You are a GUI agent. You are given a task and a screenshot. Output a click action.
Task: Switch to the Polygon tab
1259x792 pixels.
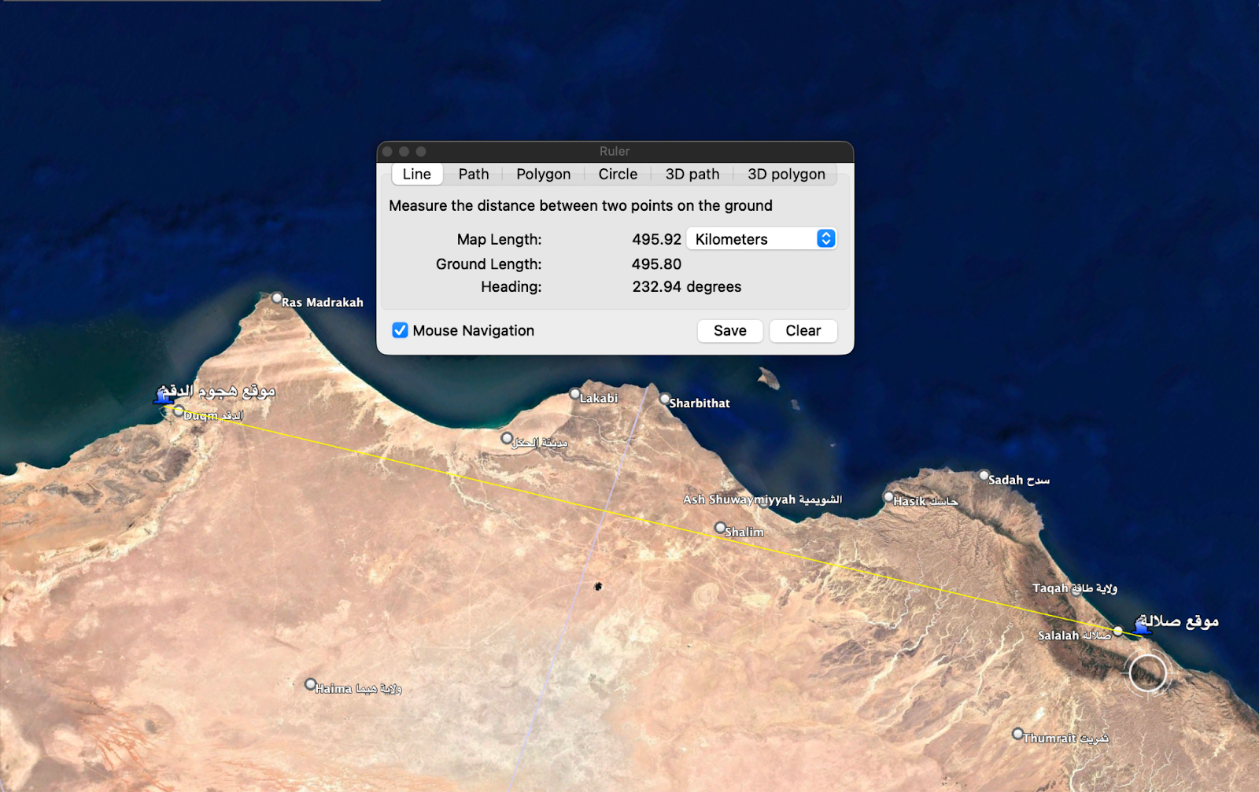543,174
